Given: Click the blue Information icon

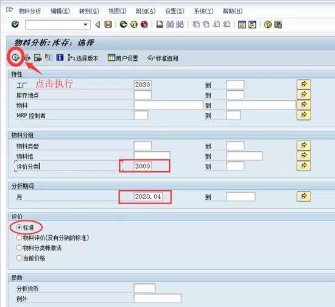Looking at the screenshot, I should [60, 58].
